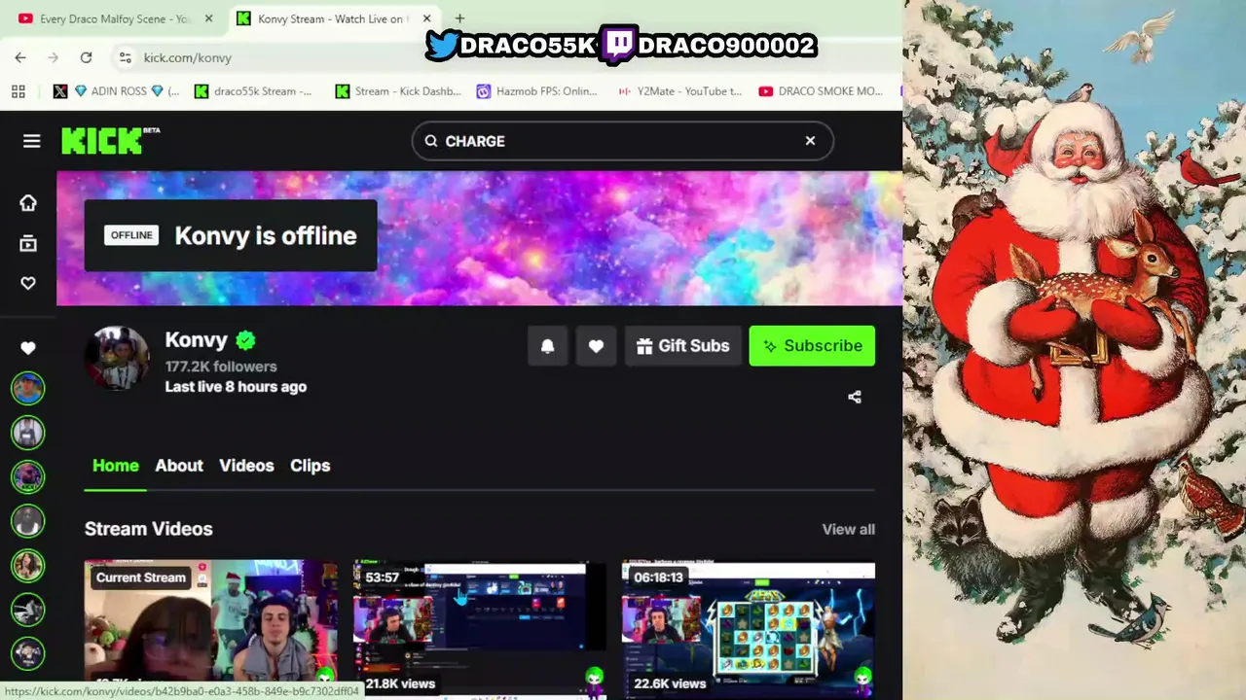
Task: Open the ADIN ROSS bookmark
Action: click(x=127, y=91)
